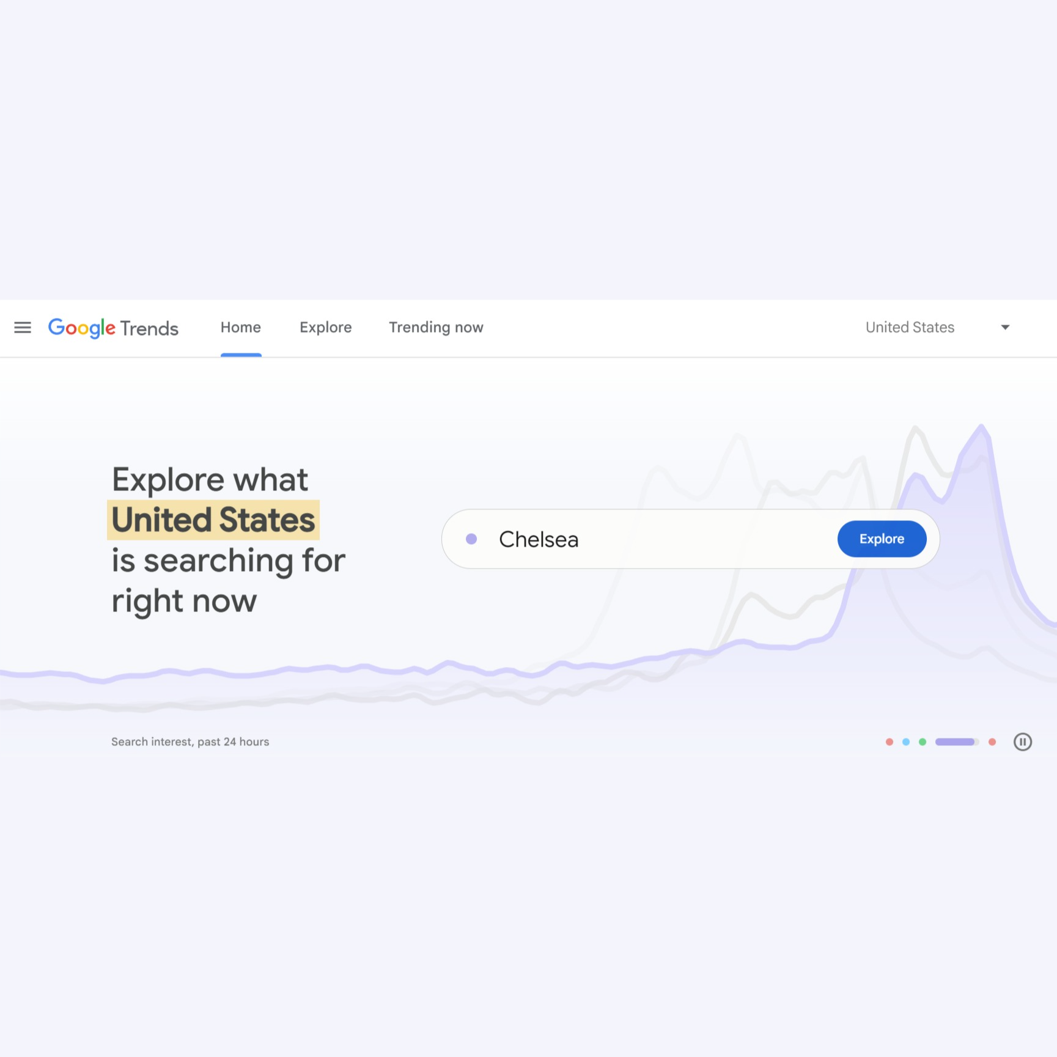1057x1057 pixels.
Task: Click the Explore button beside Chelsea
Action: 882,539
